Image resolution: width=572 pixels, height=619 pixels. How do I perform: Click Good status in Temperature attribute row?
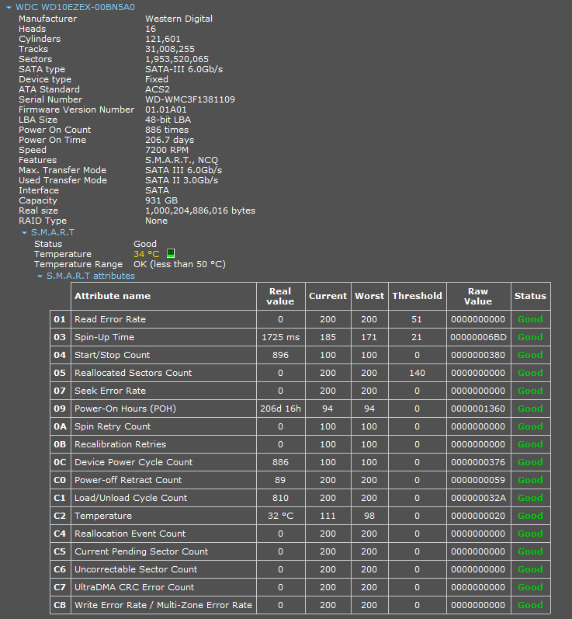(530, 516)
